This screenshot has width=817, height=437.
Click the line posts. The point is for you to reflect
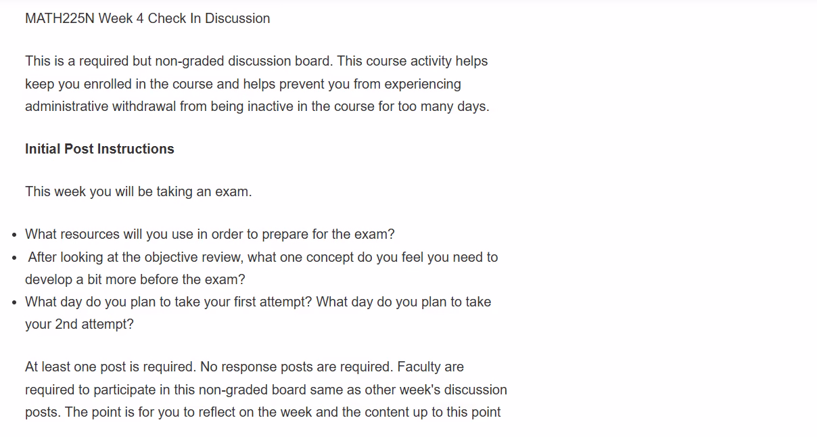click(x=263, y=412)
